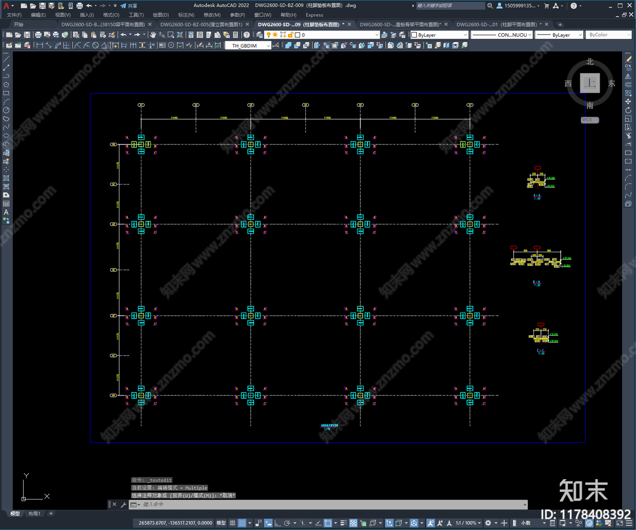Image resolution: width=636 pixels, height=530 pixels.
Task: Switch to the DWG2600-SD-BZ-005 drawing tab
Action: (201, 25)
